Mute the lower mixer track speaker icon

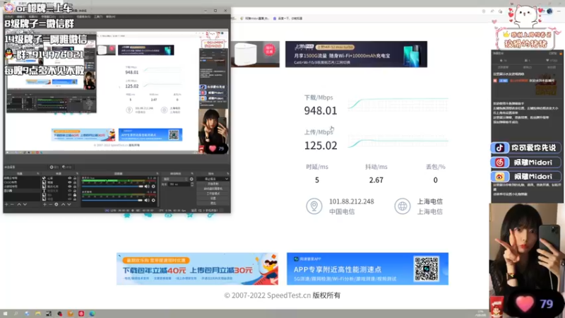(x=146, y=201)
